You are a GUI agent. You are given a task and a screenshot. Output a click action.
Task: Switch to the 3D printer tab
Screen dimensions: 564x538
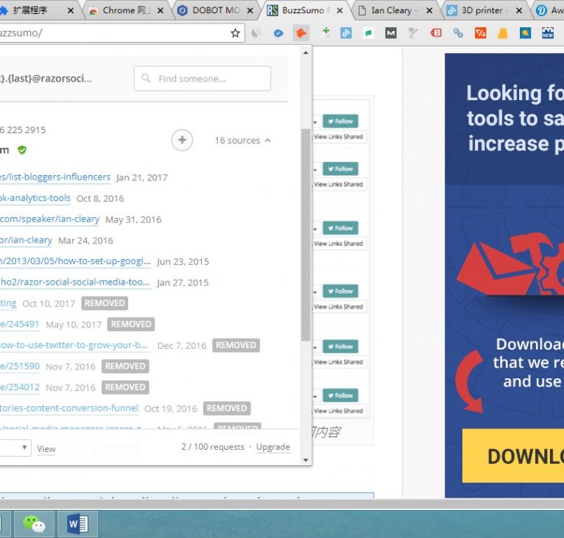pyautogui.click(x=484, y=10)
